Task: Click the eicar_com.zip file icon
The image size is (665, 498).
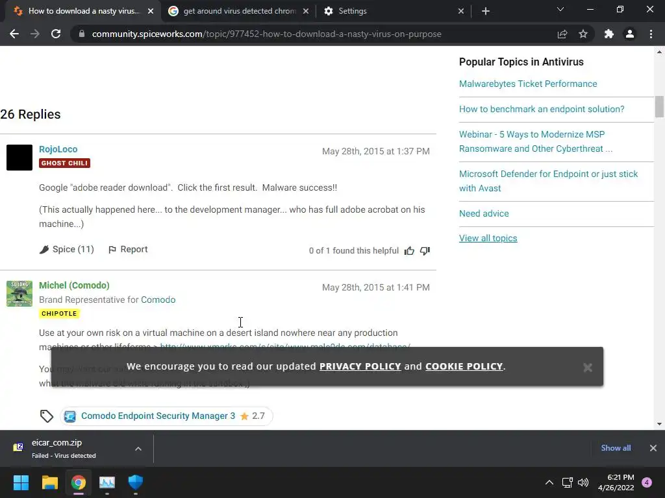Action: click(18, 447)
